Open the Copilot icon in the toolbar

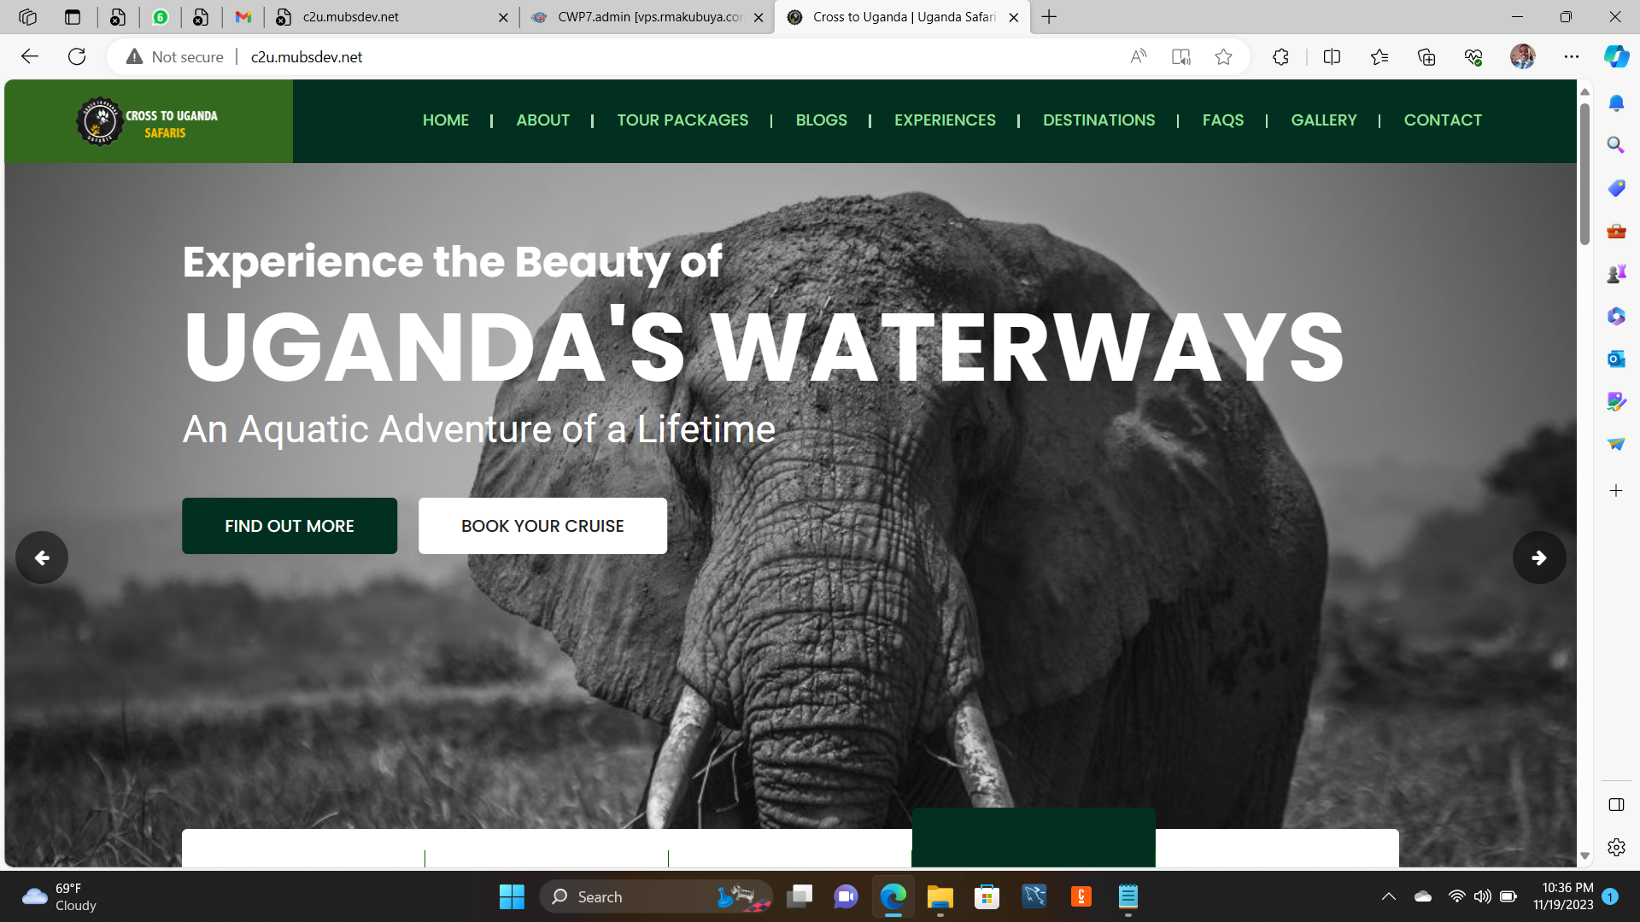(x=1616, y=56)
